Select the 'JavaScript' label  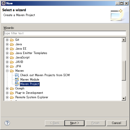click(22, 57)
